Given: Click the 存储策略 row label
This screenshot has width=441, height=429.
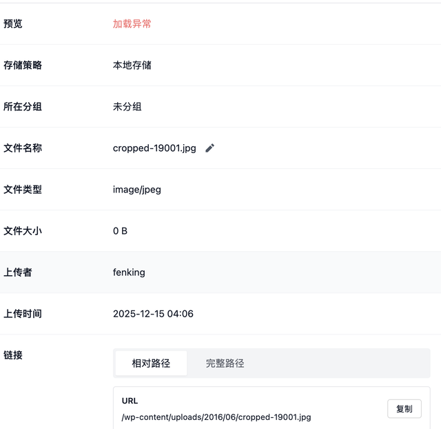Looking at the screenshot, I should point(23,65).
